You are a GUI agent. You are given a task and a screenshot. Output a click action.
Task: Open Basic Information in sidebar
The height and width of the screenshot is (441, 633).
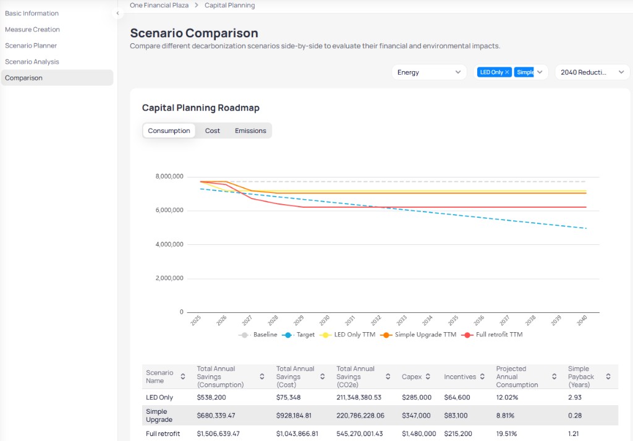[32, 14]
